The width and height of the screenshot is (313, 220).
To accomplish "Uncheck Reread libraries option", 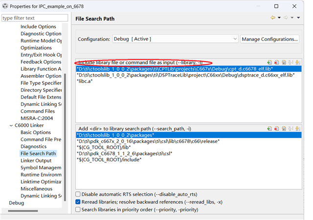I will click(x=78, y=201).
